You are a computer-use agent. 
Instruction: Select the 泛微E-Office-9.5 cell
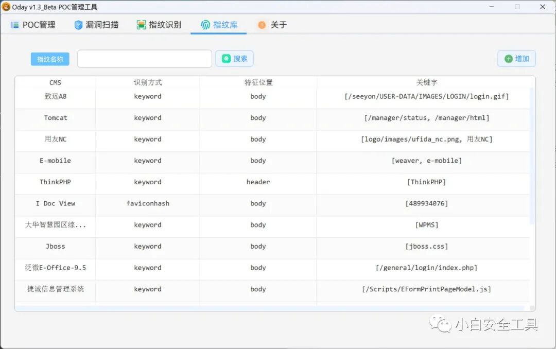(55, 268)
